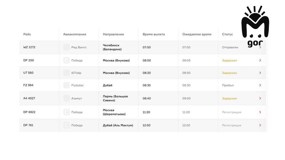Open flight number DP 6922
The image size is (285, 160).
click(x=29, y=112)
